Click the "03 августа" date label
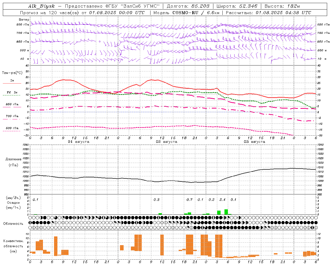Screen dimensions: 331x264 coord(254,142)
